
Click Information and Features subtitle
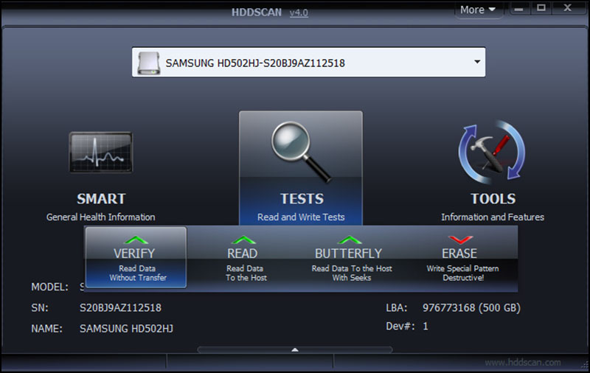[493, 217]
